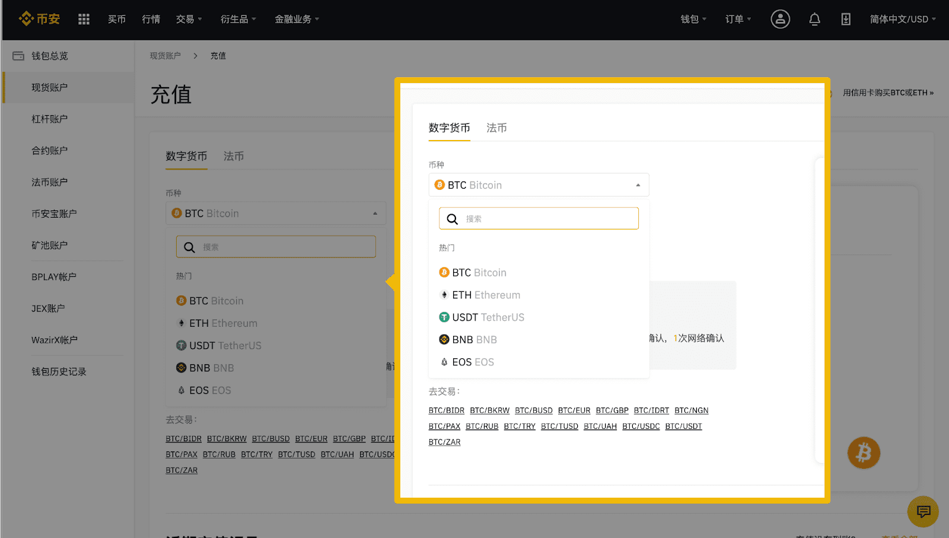Click BTC/TRY pair on the underlying page

pyautogui.click(x=256, y=454)
